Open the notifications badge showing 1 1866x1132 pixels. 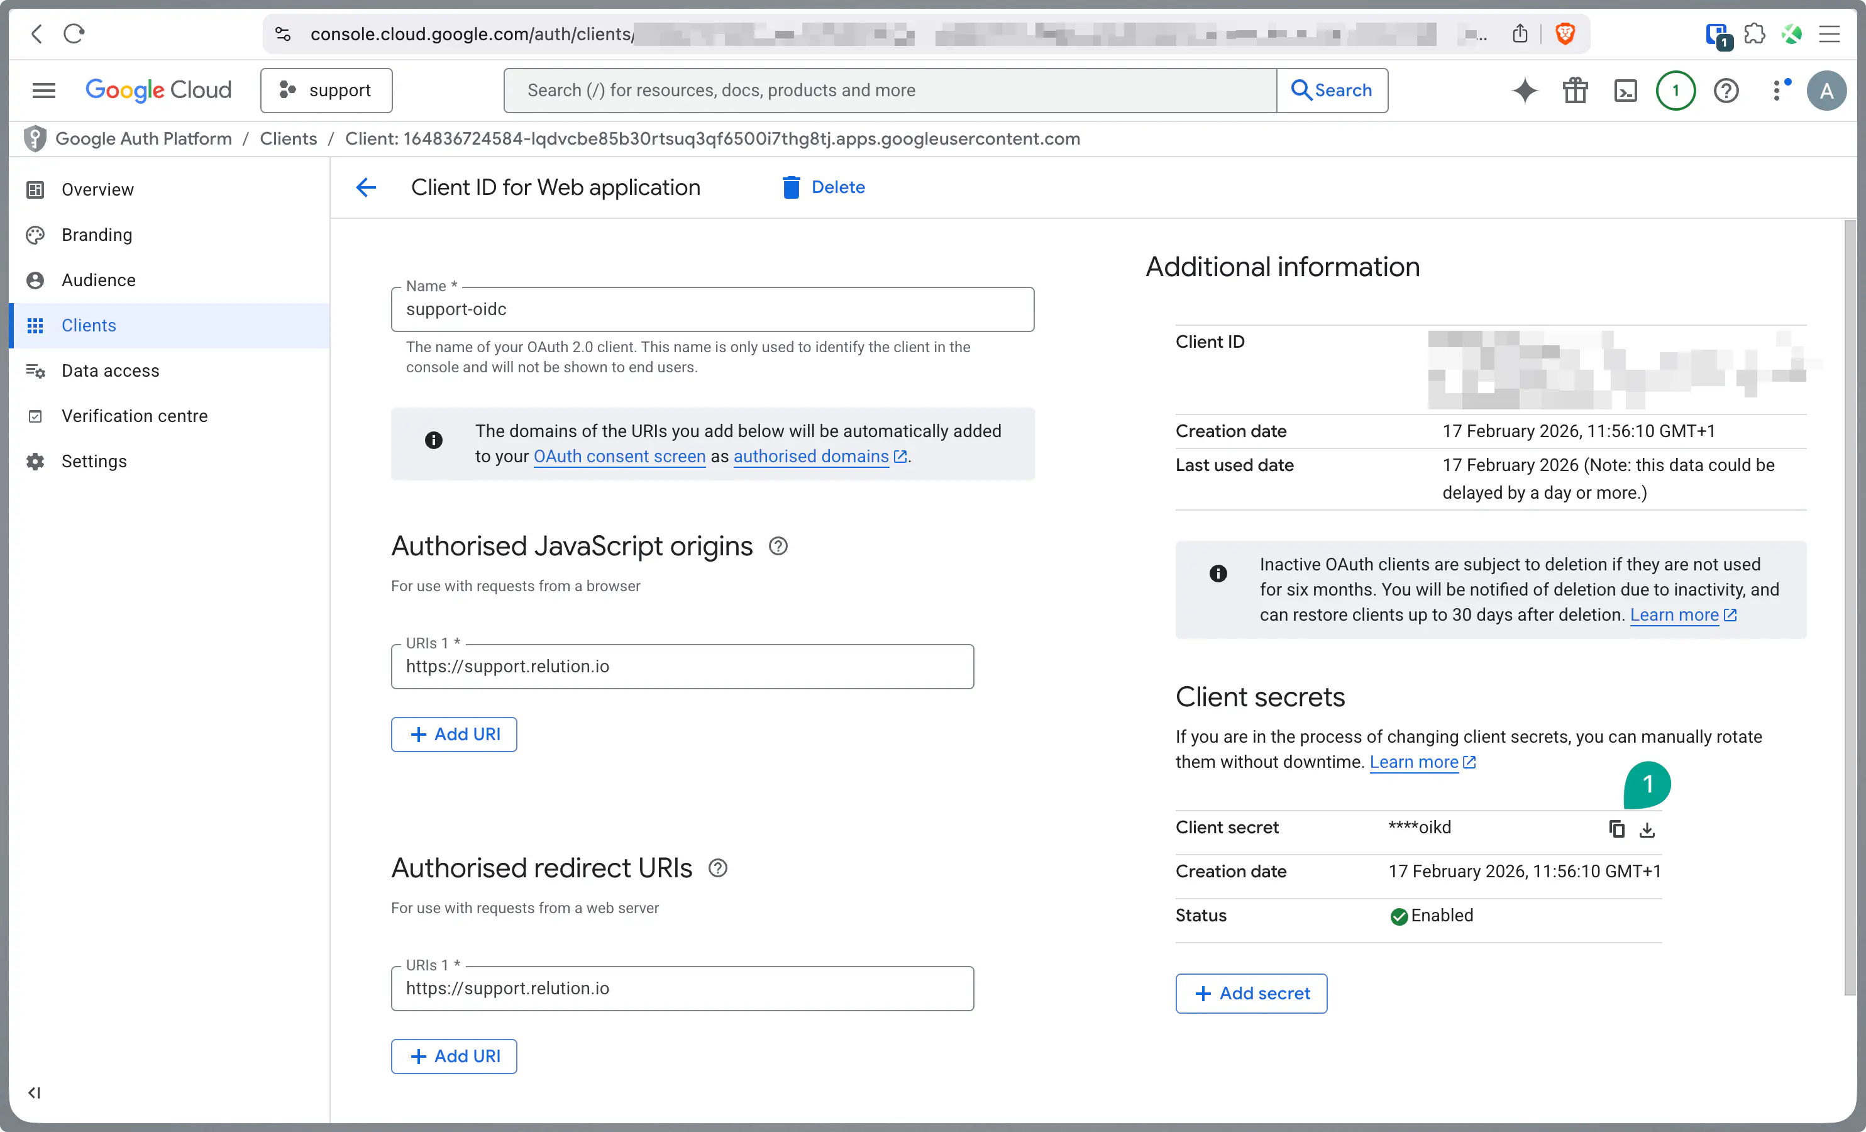(1675, 90)
